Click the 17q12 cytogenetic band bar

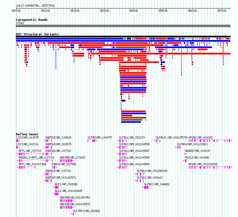(123, 26)
